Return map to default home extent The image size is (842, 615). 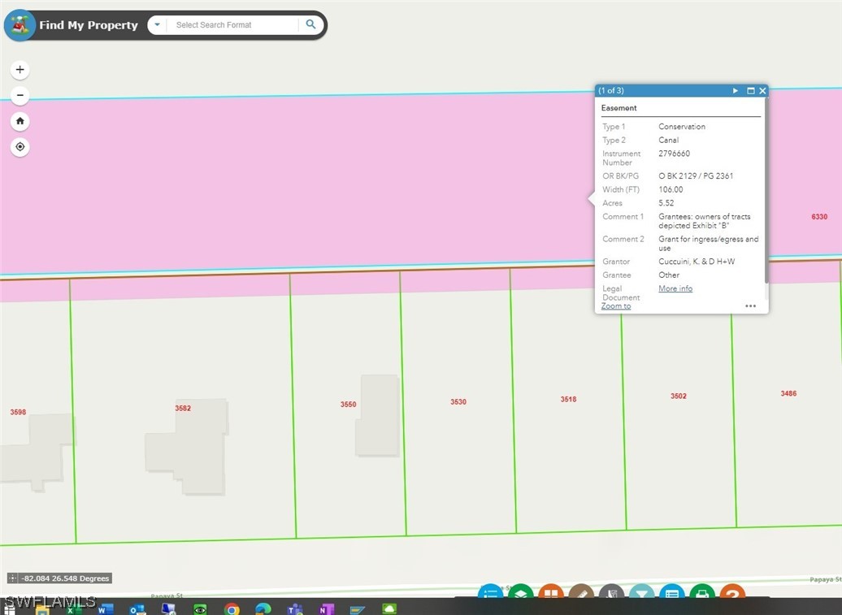20,121
